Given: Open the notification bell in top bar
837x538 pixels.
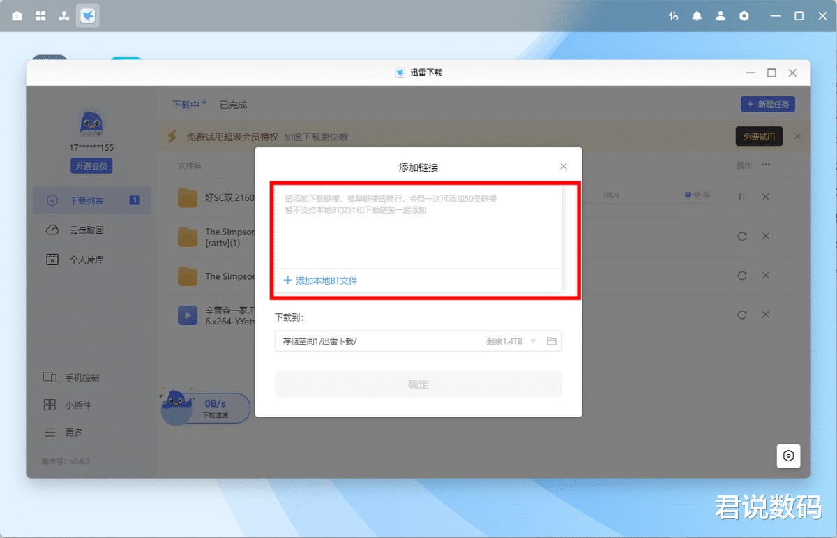Looking at the screenshot, I should tap(697, 16).
